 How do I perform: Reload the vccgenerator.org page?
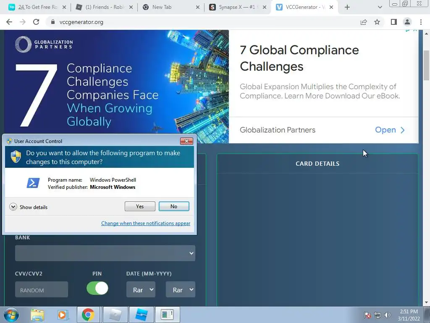[36, 22]
